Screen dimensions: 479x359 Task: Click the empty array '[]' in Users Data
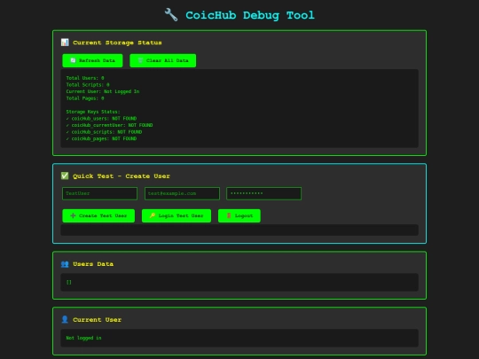click(68, 283)
